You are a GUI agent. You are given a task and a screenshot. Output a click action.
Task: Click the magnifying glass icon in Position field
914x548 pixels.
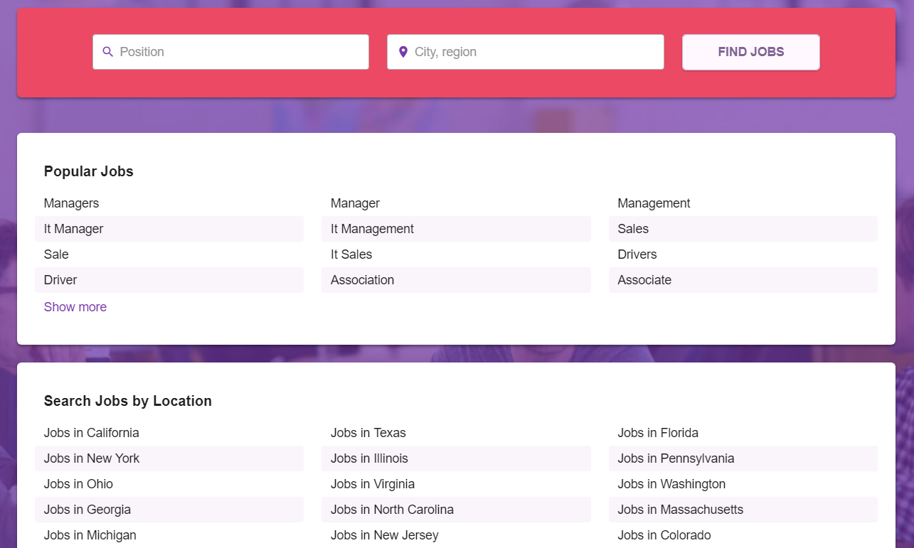click(x=107, y=51)
